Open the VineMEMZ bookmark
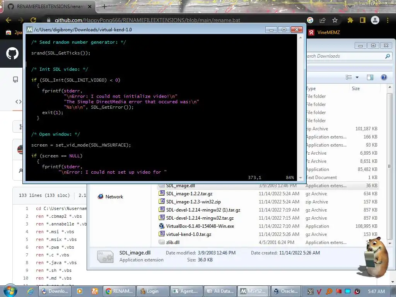This screenshot has width=396, height=297. click(324, 32)
